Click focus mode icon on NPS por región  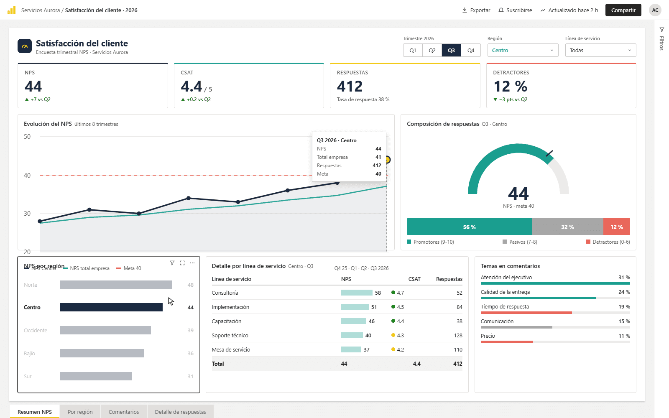182,263
